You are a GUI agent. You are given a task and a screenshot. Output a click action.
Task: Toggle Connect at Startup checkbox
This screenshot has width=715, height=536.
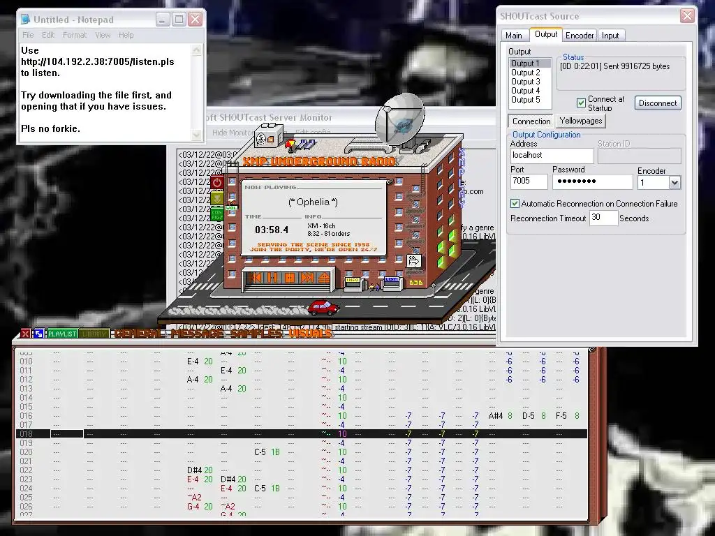pyautogui.click(x=581, y=103)
